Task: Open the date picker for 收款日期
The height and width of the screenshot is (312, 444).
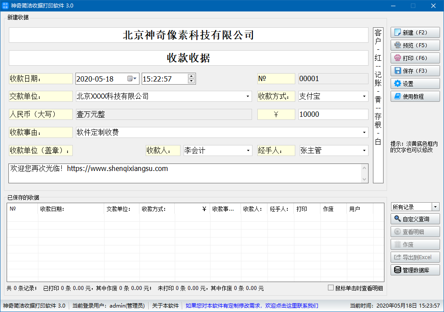Action: [x=133, y=78]
